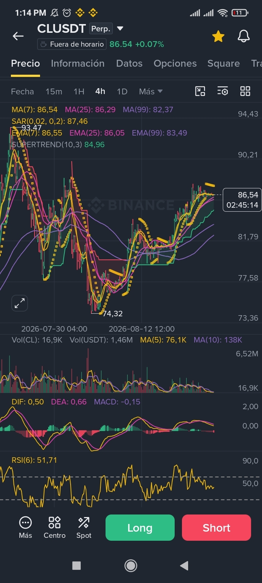Tap the volume MA(10): 138K label
The image size is (262, 583).
(x=218, y=340)
